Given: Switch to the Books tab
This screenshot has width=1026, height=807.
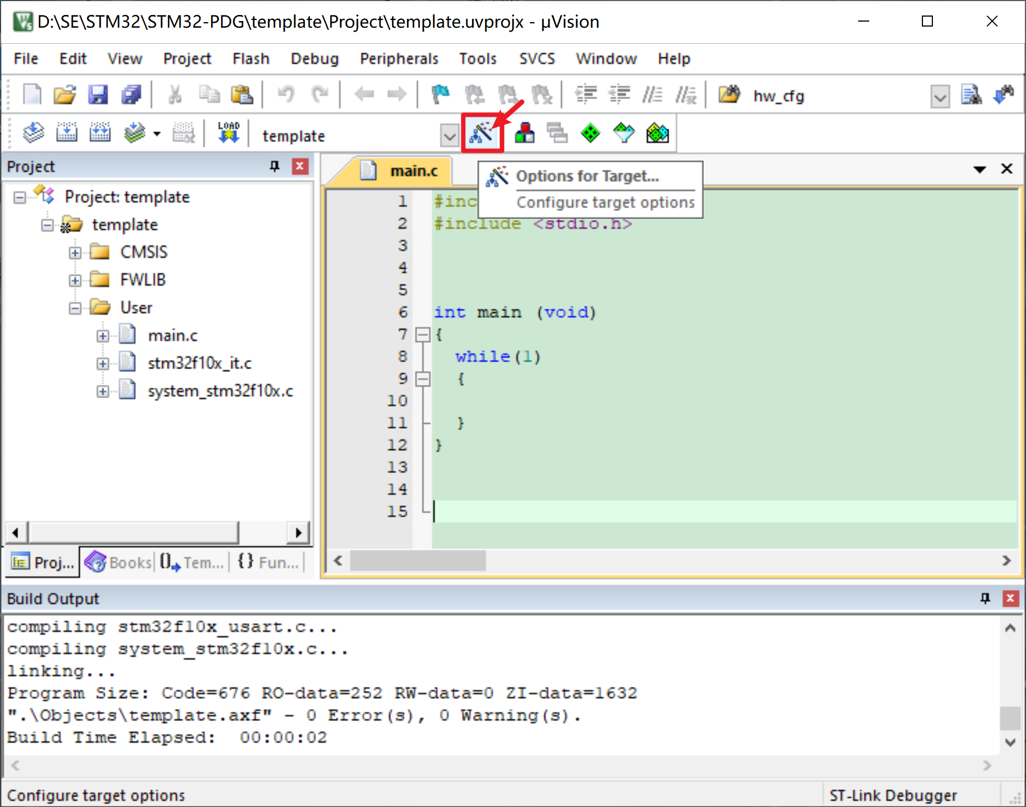Looking at the screenshot, I should (118, 562).
